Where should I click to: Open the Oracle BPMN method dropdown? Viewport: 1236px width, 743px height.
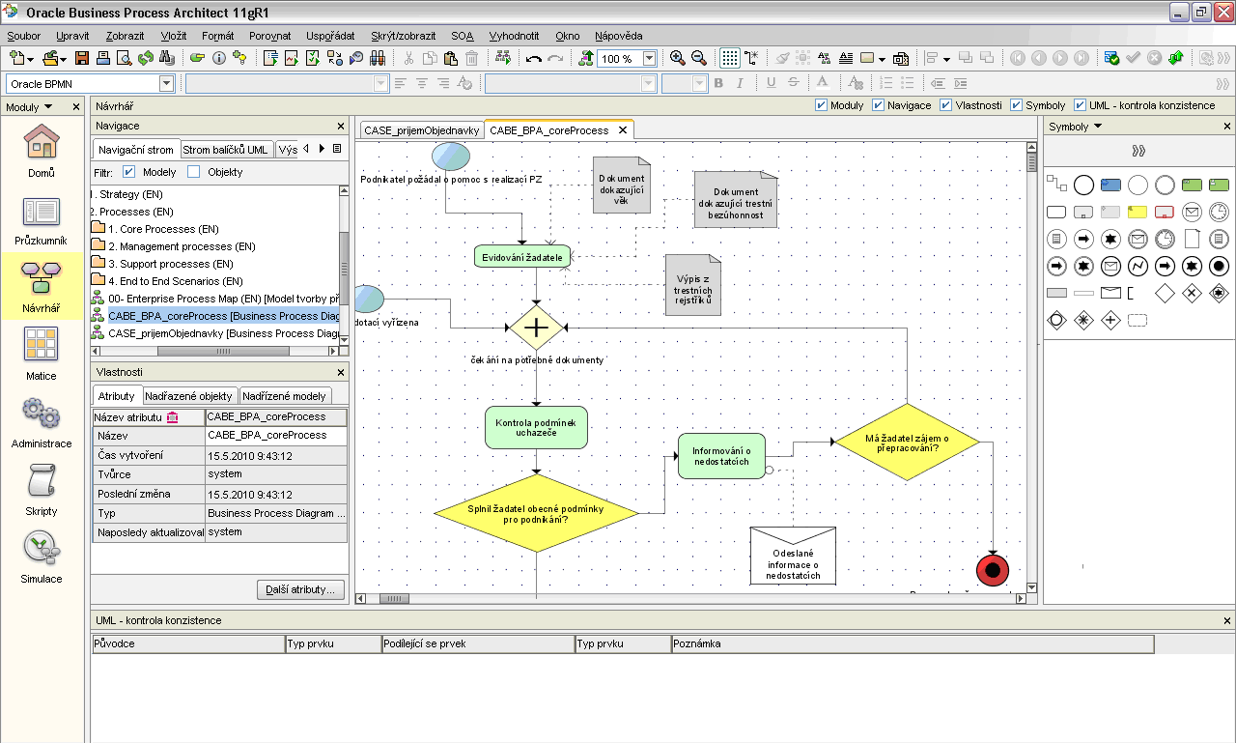(166, 84)
